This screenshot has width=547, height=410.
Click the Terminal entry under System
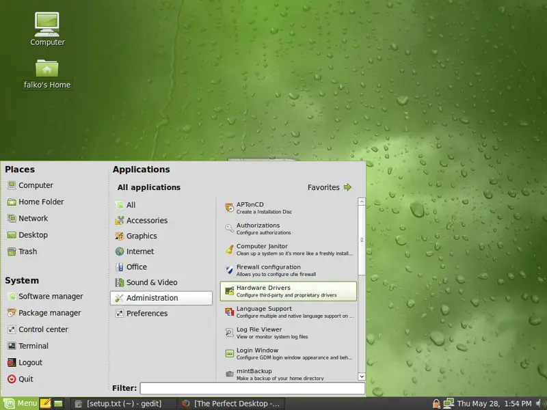(33, 346)
